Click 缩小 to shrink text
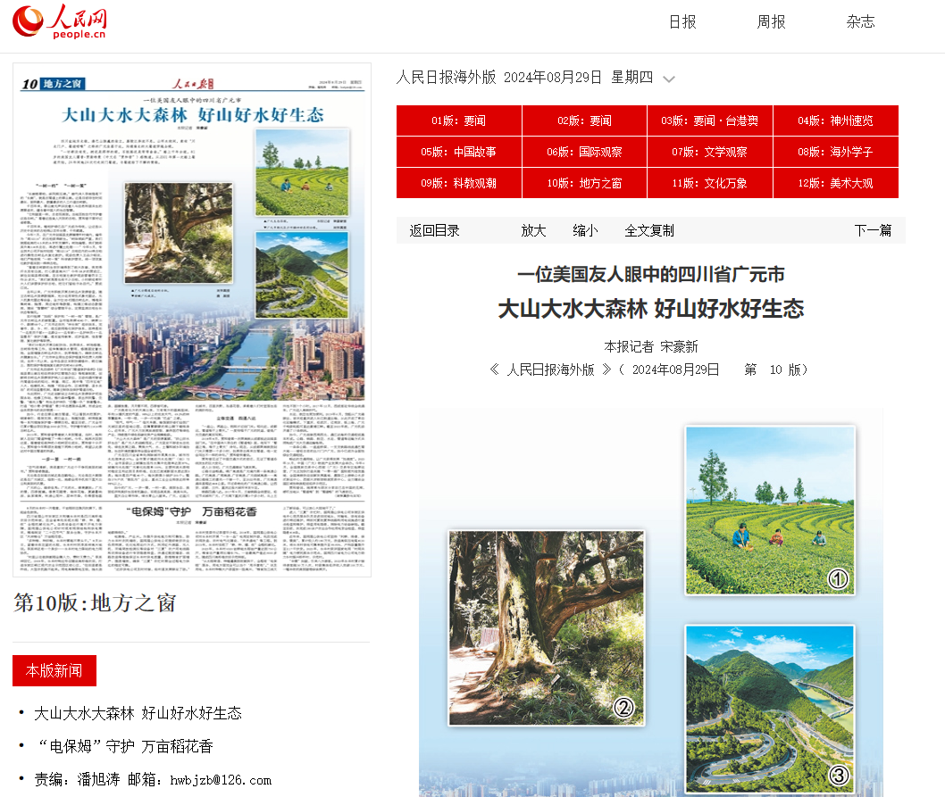The width and height of the screenshot is (945, 797). click(585, 231)
